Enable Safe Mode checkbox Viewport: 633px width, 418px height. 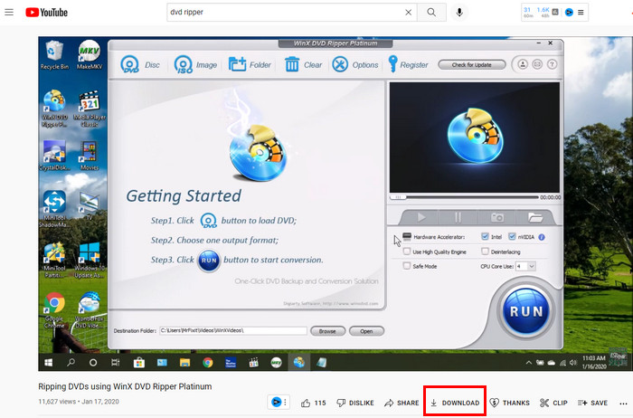click(407, 266)
